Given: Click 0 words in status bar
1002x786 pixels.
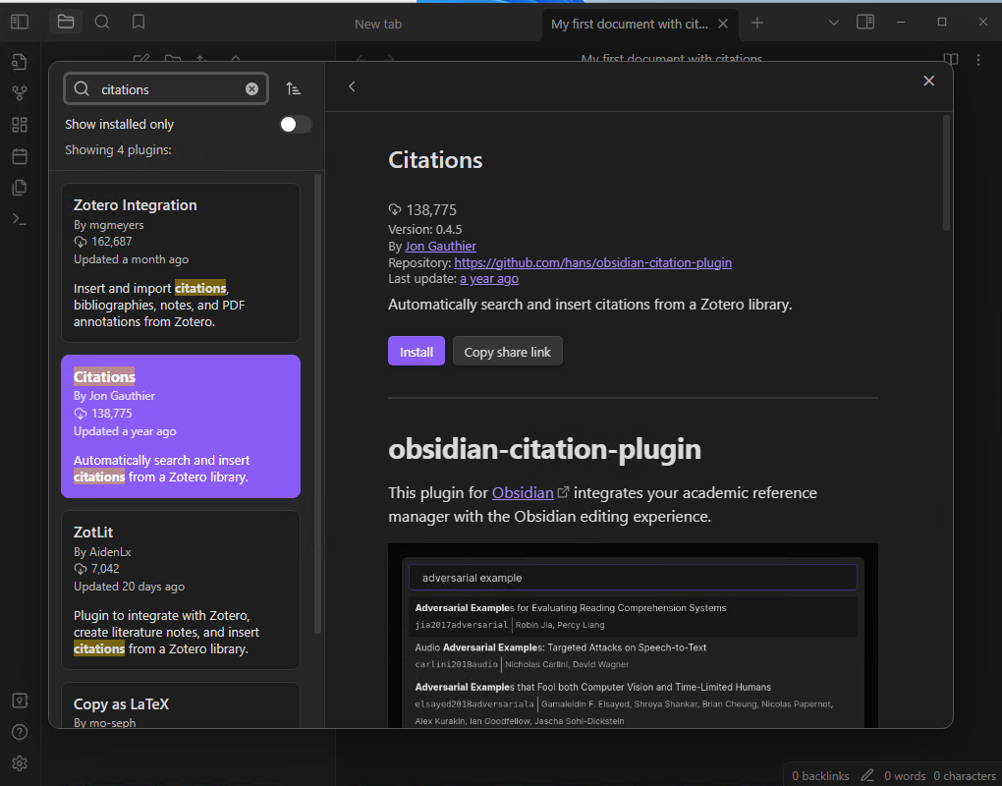Looking at the screenshot, I should 904,776.
